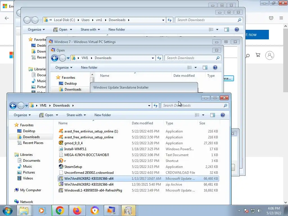Select SteamSetup application
The height and width of the screenshot is (216, 288).
(73, 167)
